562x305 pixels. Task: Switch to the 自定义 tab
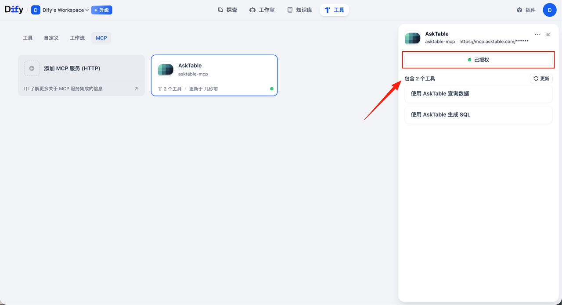[51, 38]
